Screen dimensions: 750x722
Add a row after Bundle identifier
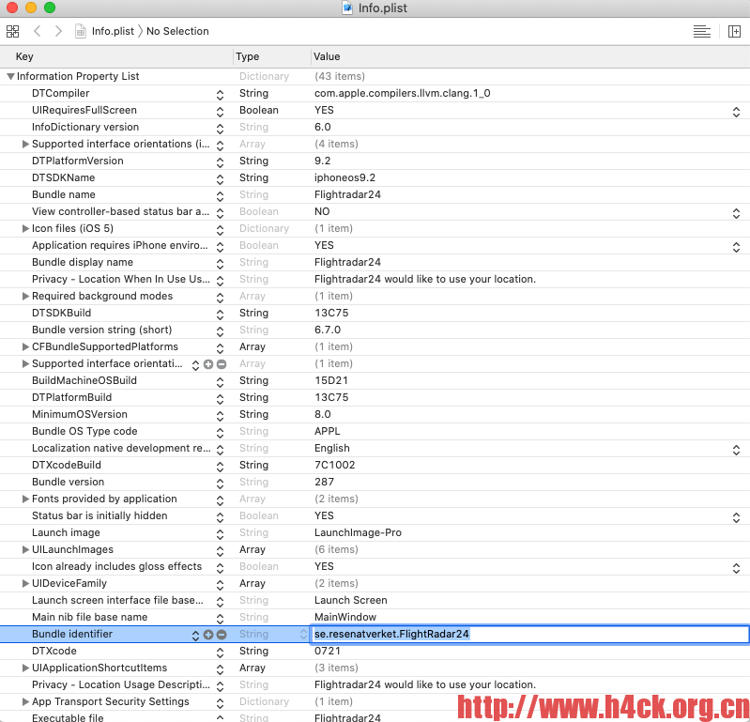pyautogui.click(x=208, y=635)
